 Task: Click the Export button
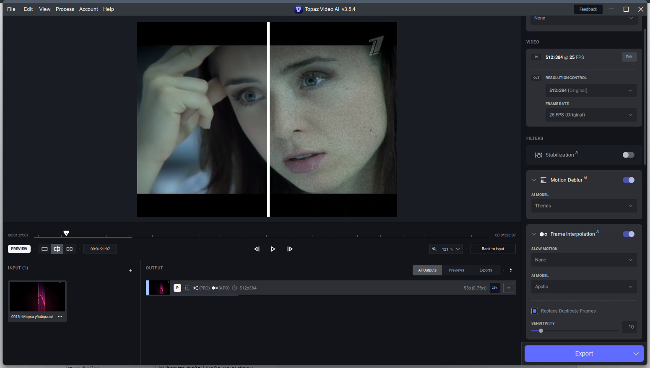click(x=579, y=353)
